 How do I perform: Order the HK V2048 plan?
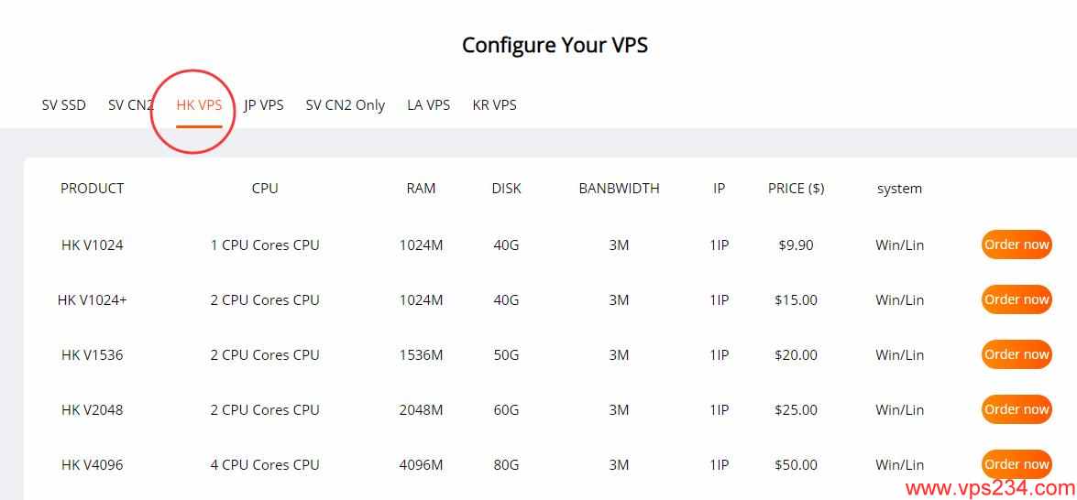point(1017,408)
